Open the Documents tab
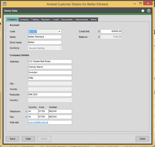The height and width of the screenshot is (147, 155). click(x=67, y=19)
